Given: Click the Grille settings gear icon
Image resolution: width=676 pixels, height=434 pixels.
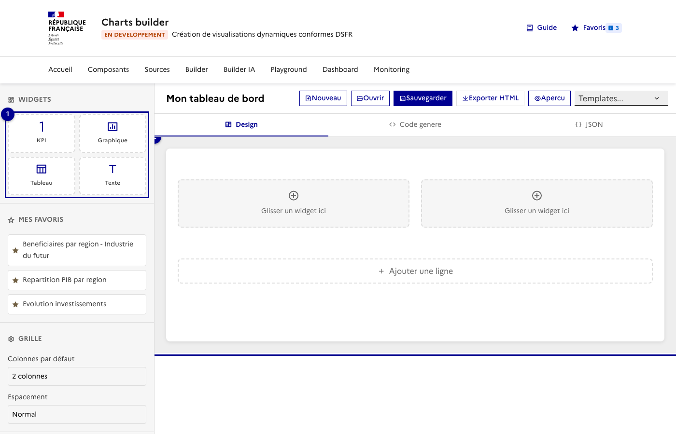Looking at the screenshot, I should 11,339.
